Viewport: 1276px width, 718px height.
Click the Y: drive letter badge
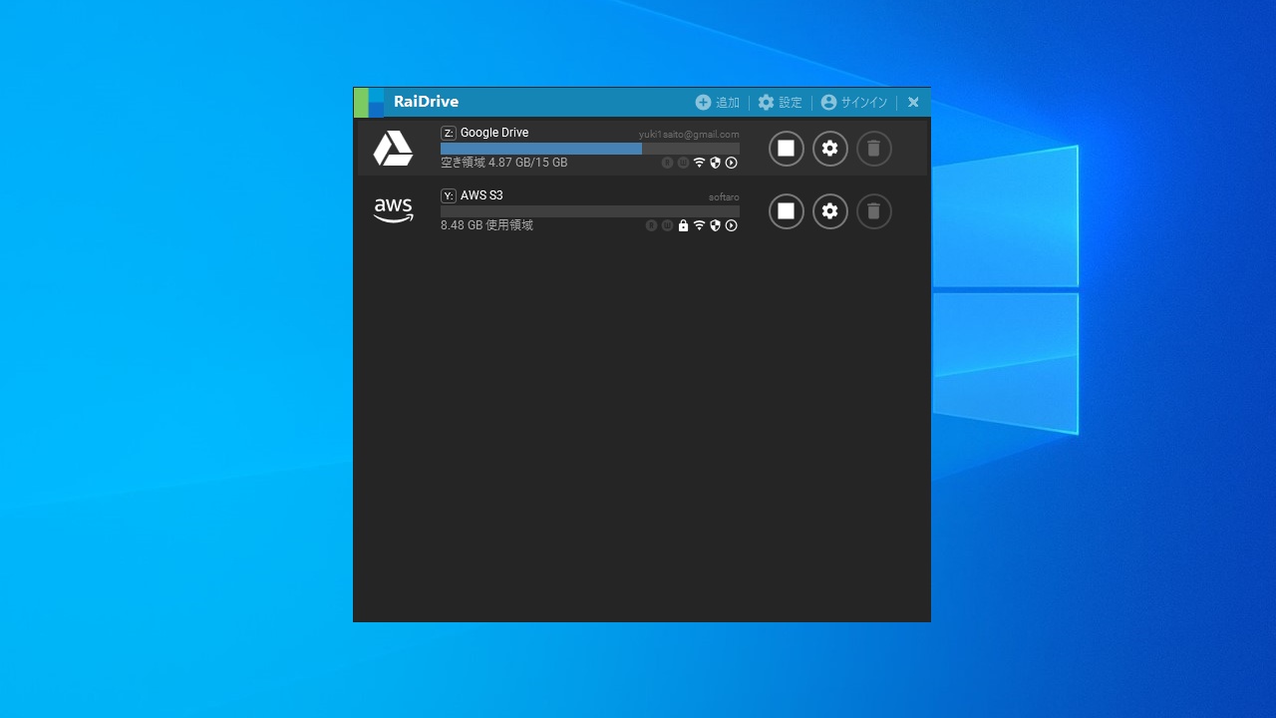[449, 196]
